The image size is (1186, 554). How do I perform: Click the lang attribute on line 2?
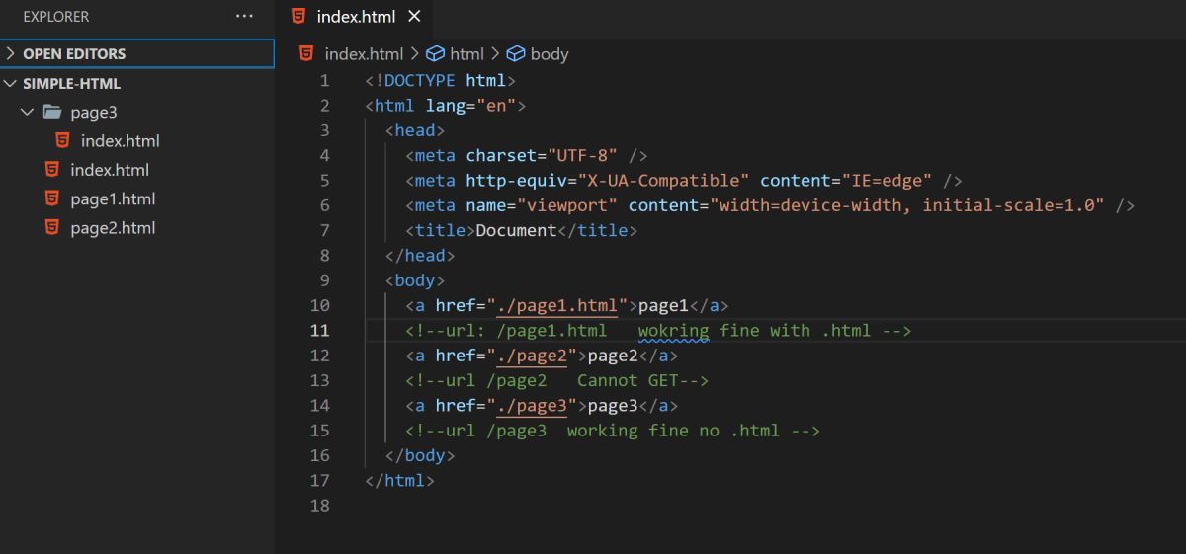tap(446, 106)
